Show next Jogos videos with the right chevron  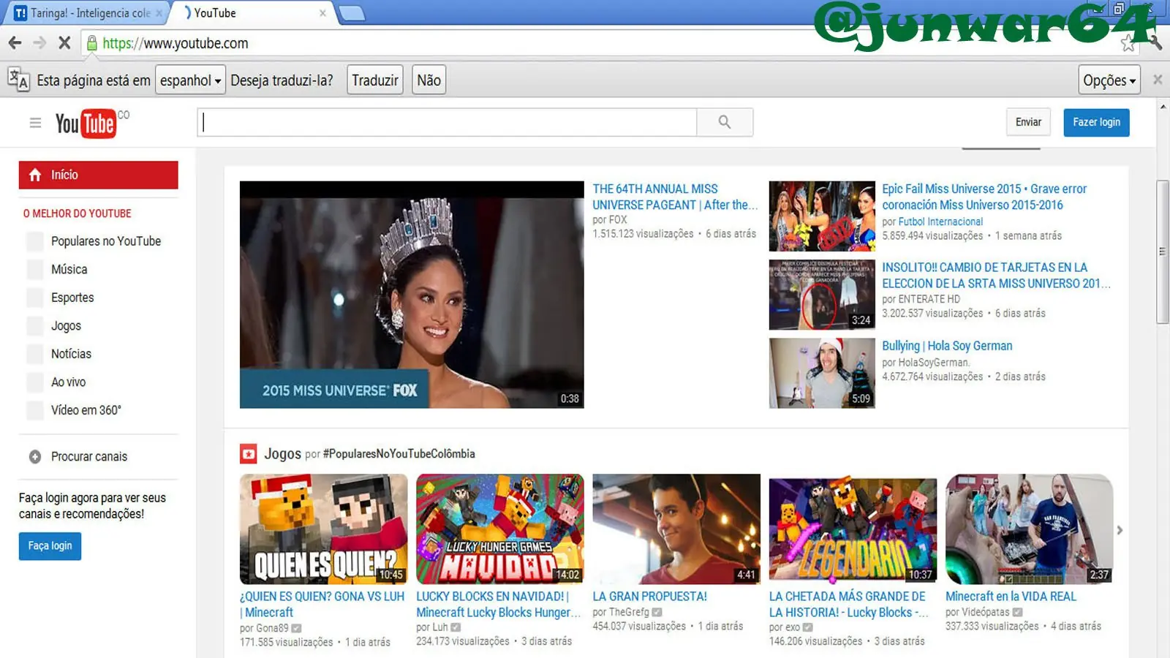[x=1120, y=530]
